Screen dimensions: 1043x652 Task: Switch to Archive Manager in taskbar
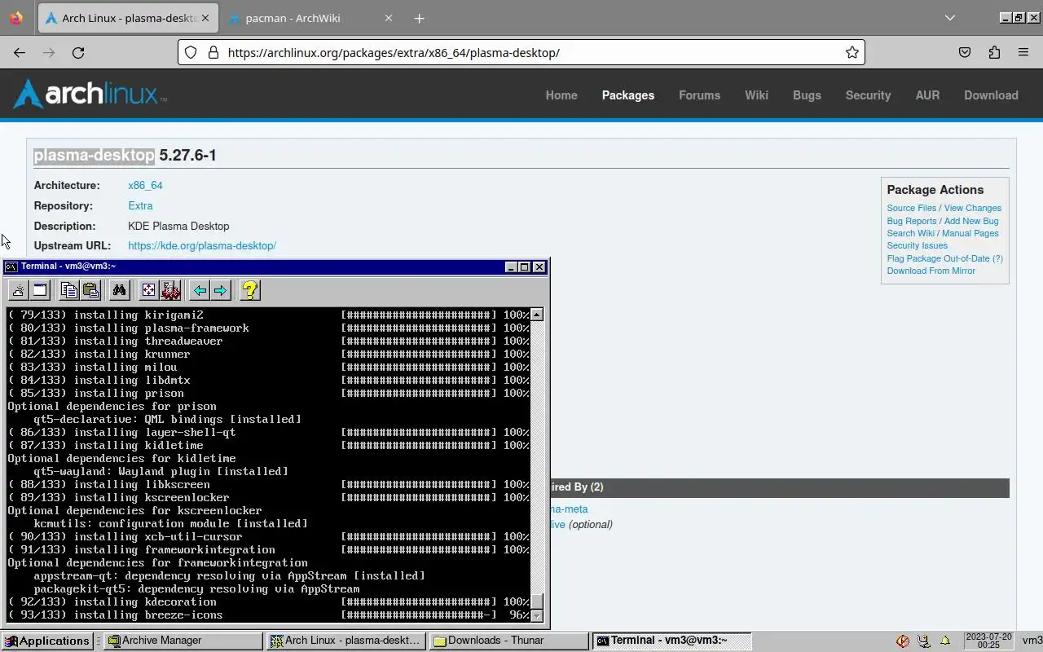183,641
